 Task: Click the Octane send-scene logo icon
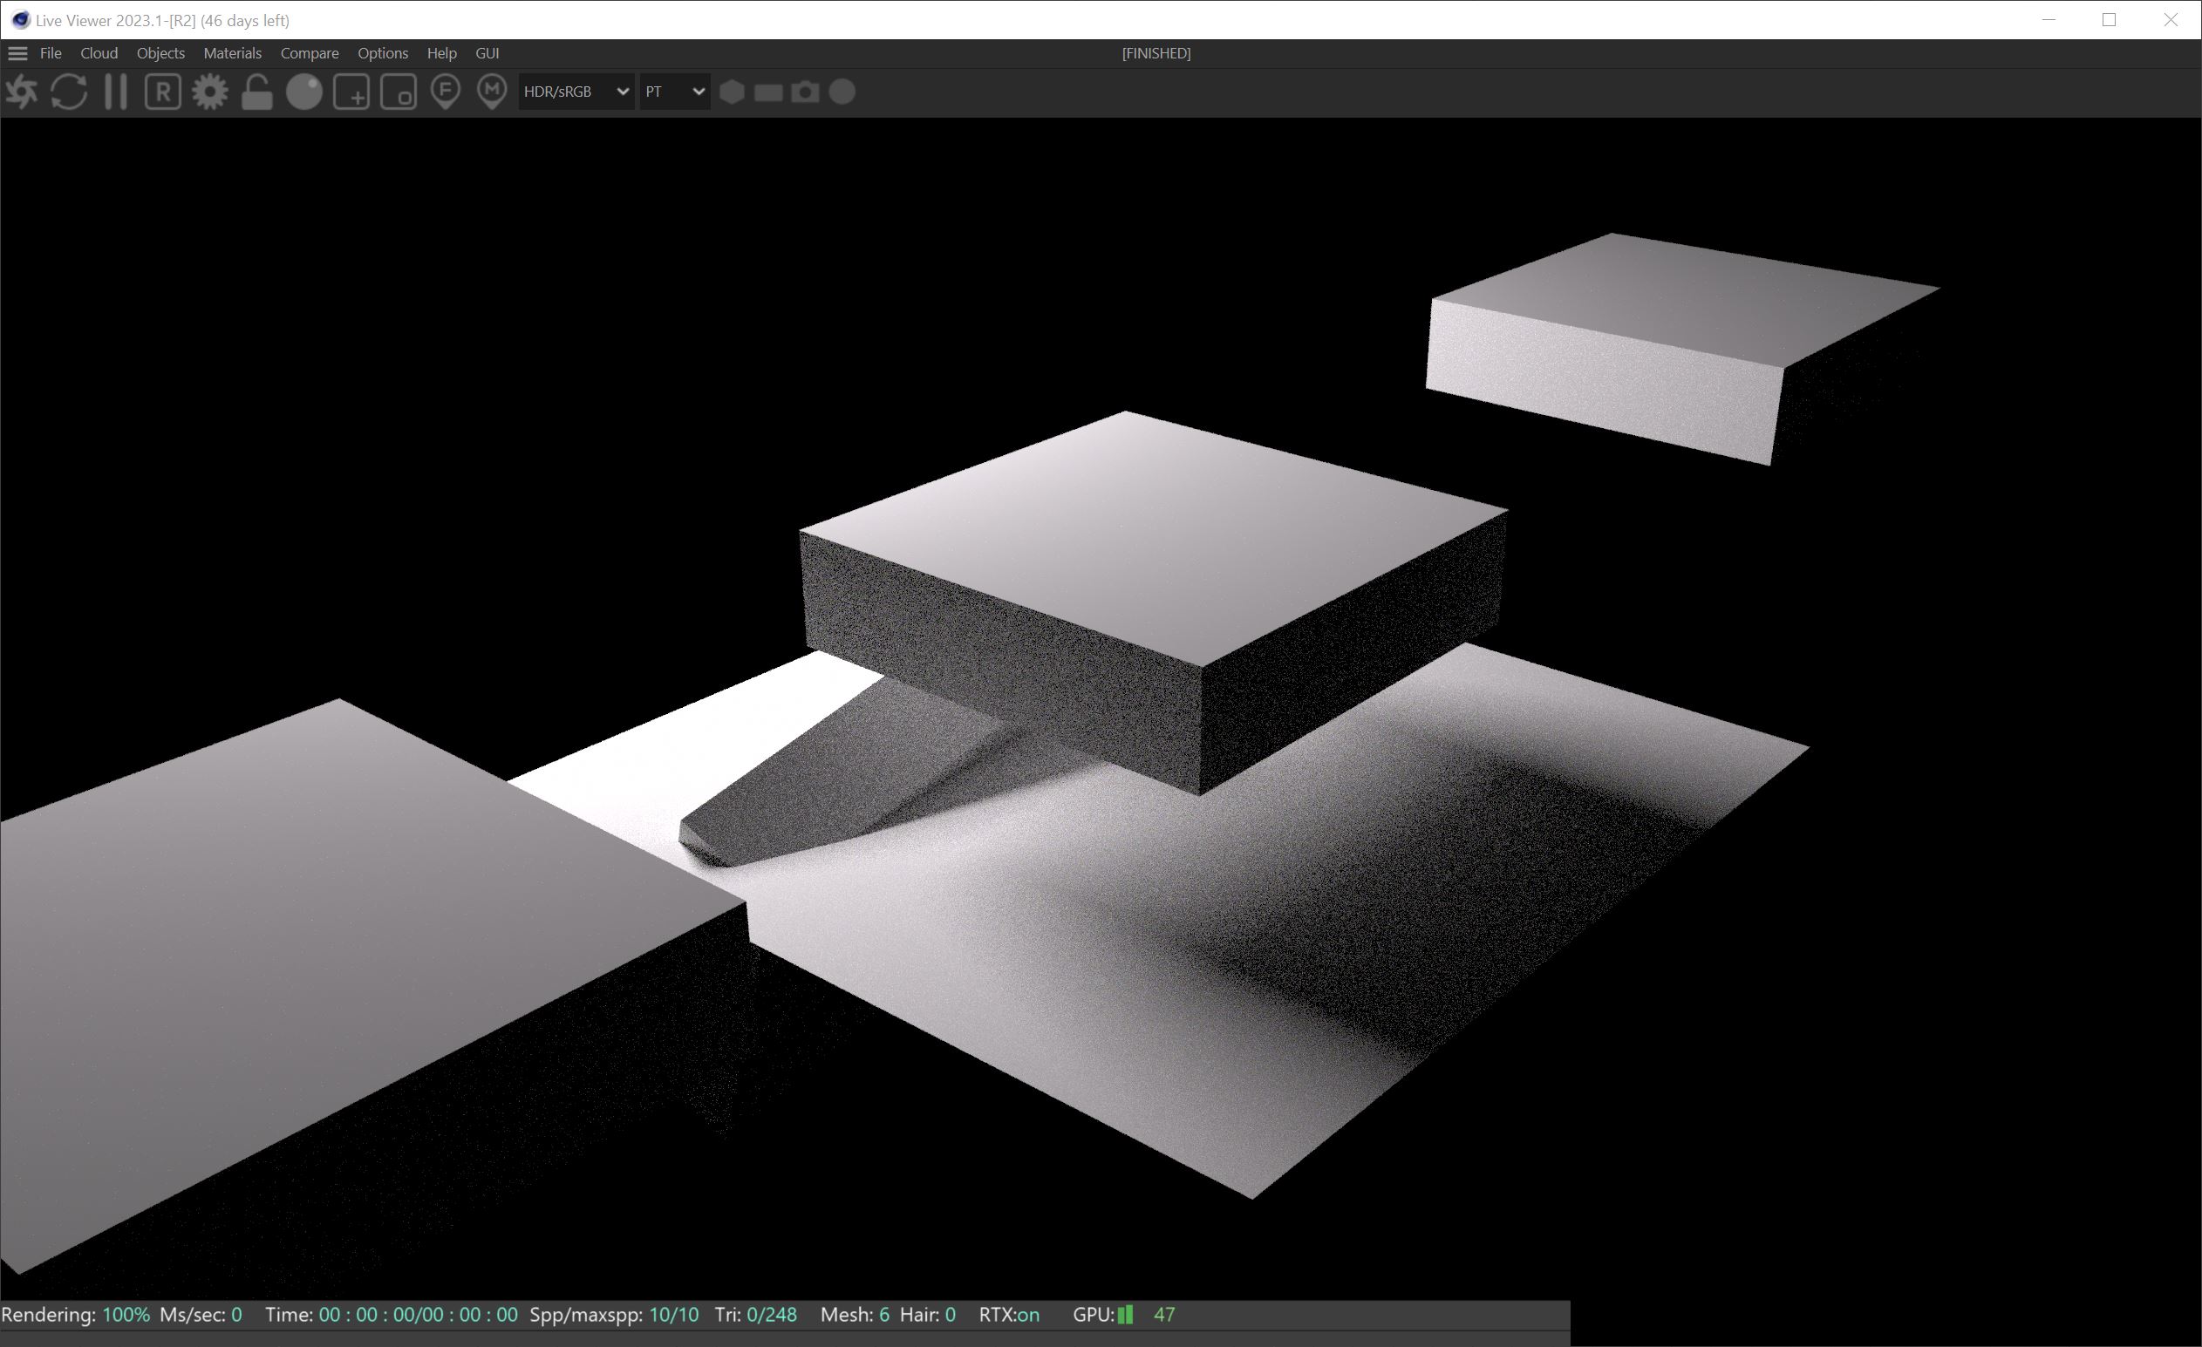[22, 92]
